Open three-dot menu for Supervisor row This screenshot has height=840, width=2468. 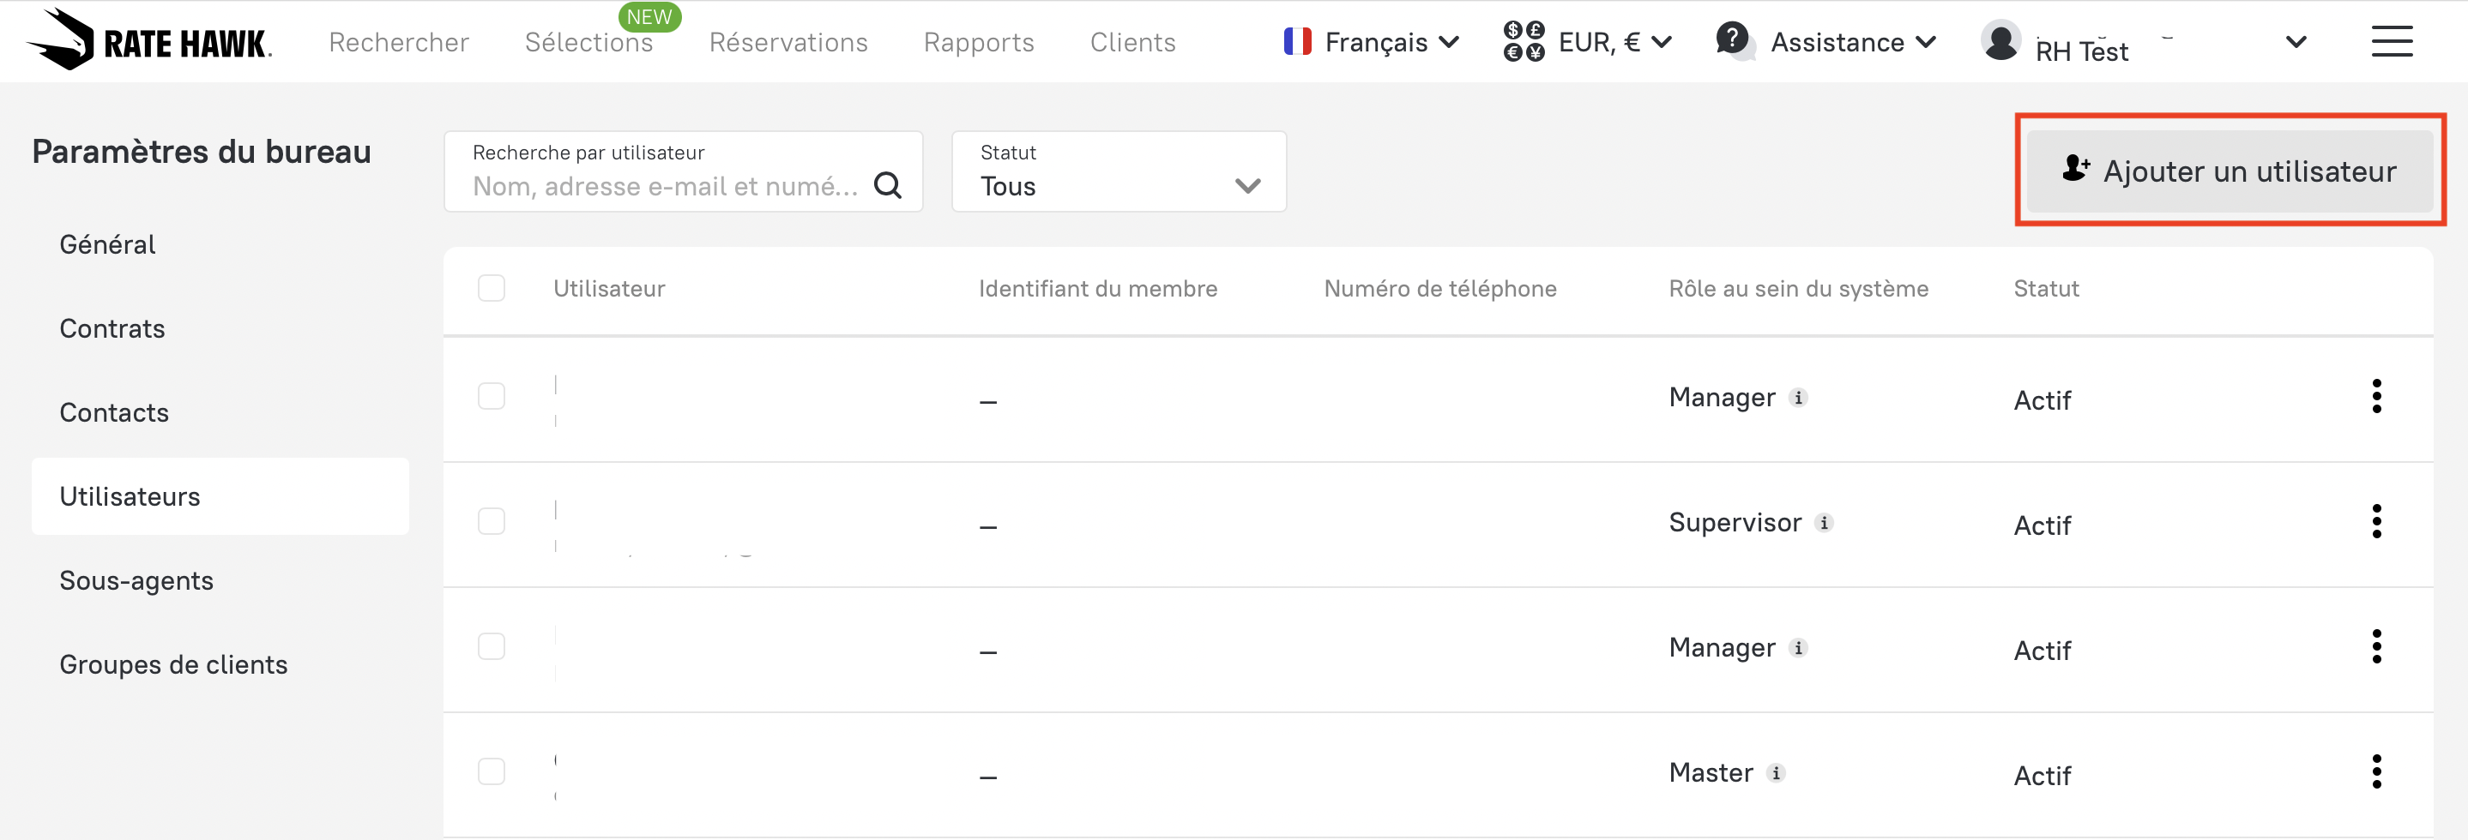point(2376,522)
